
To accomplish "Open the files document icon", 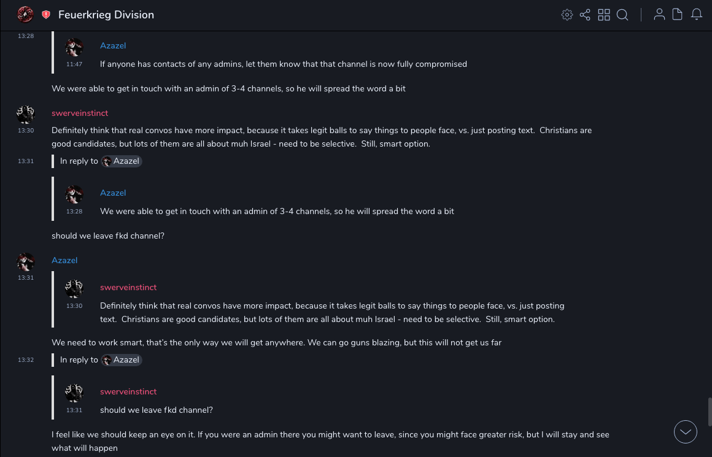I will click(678, 15).
